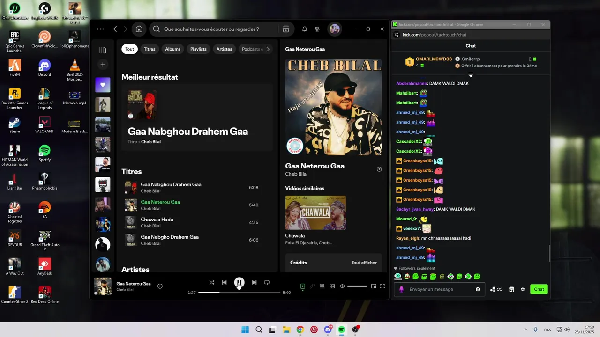Open the Spotify Home page
600x337 pixels.
139,29
